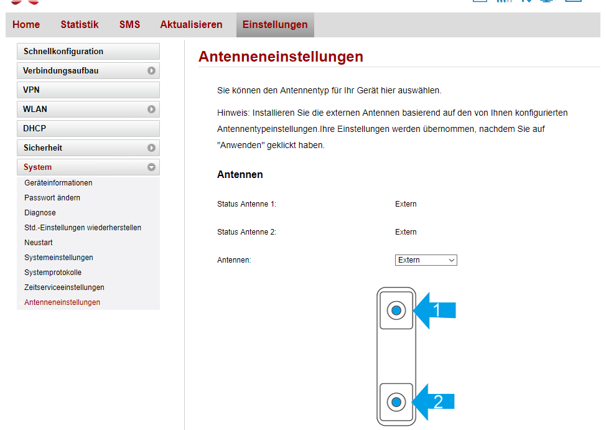Open the SMS tab

129,25
